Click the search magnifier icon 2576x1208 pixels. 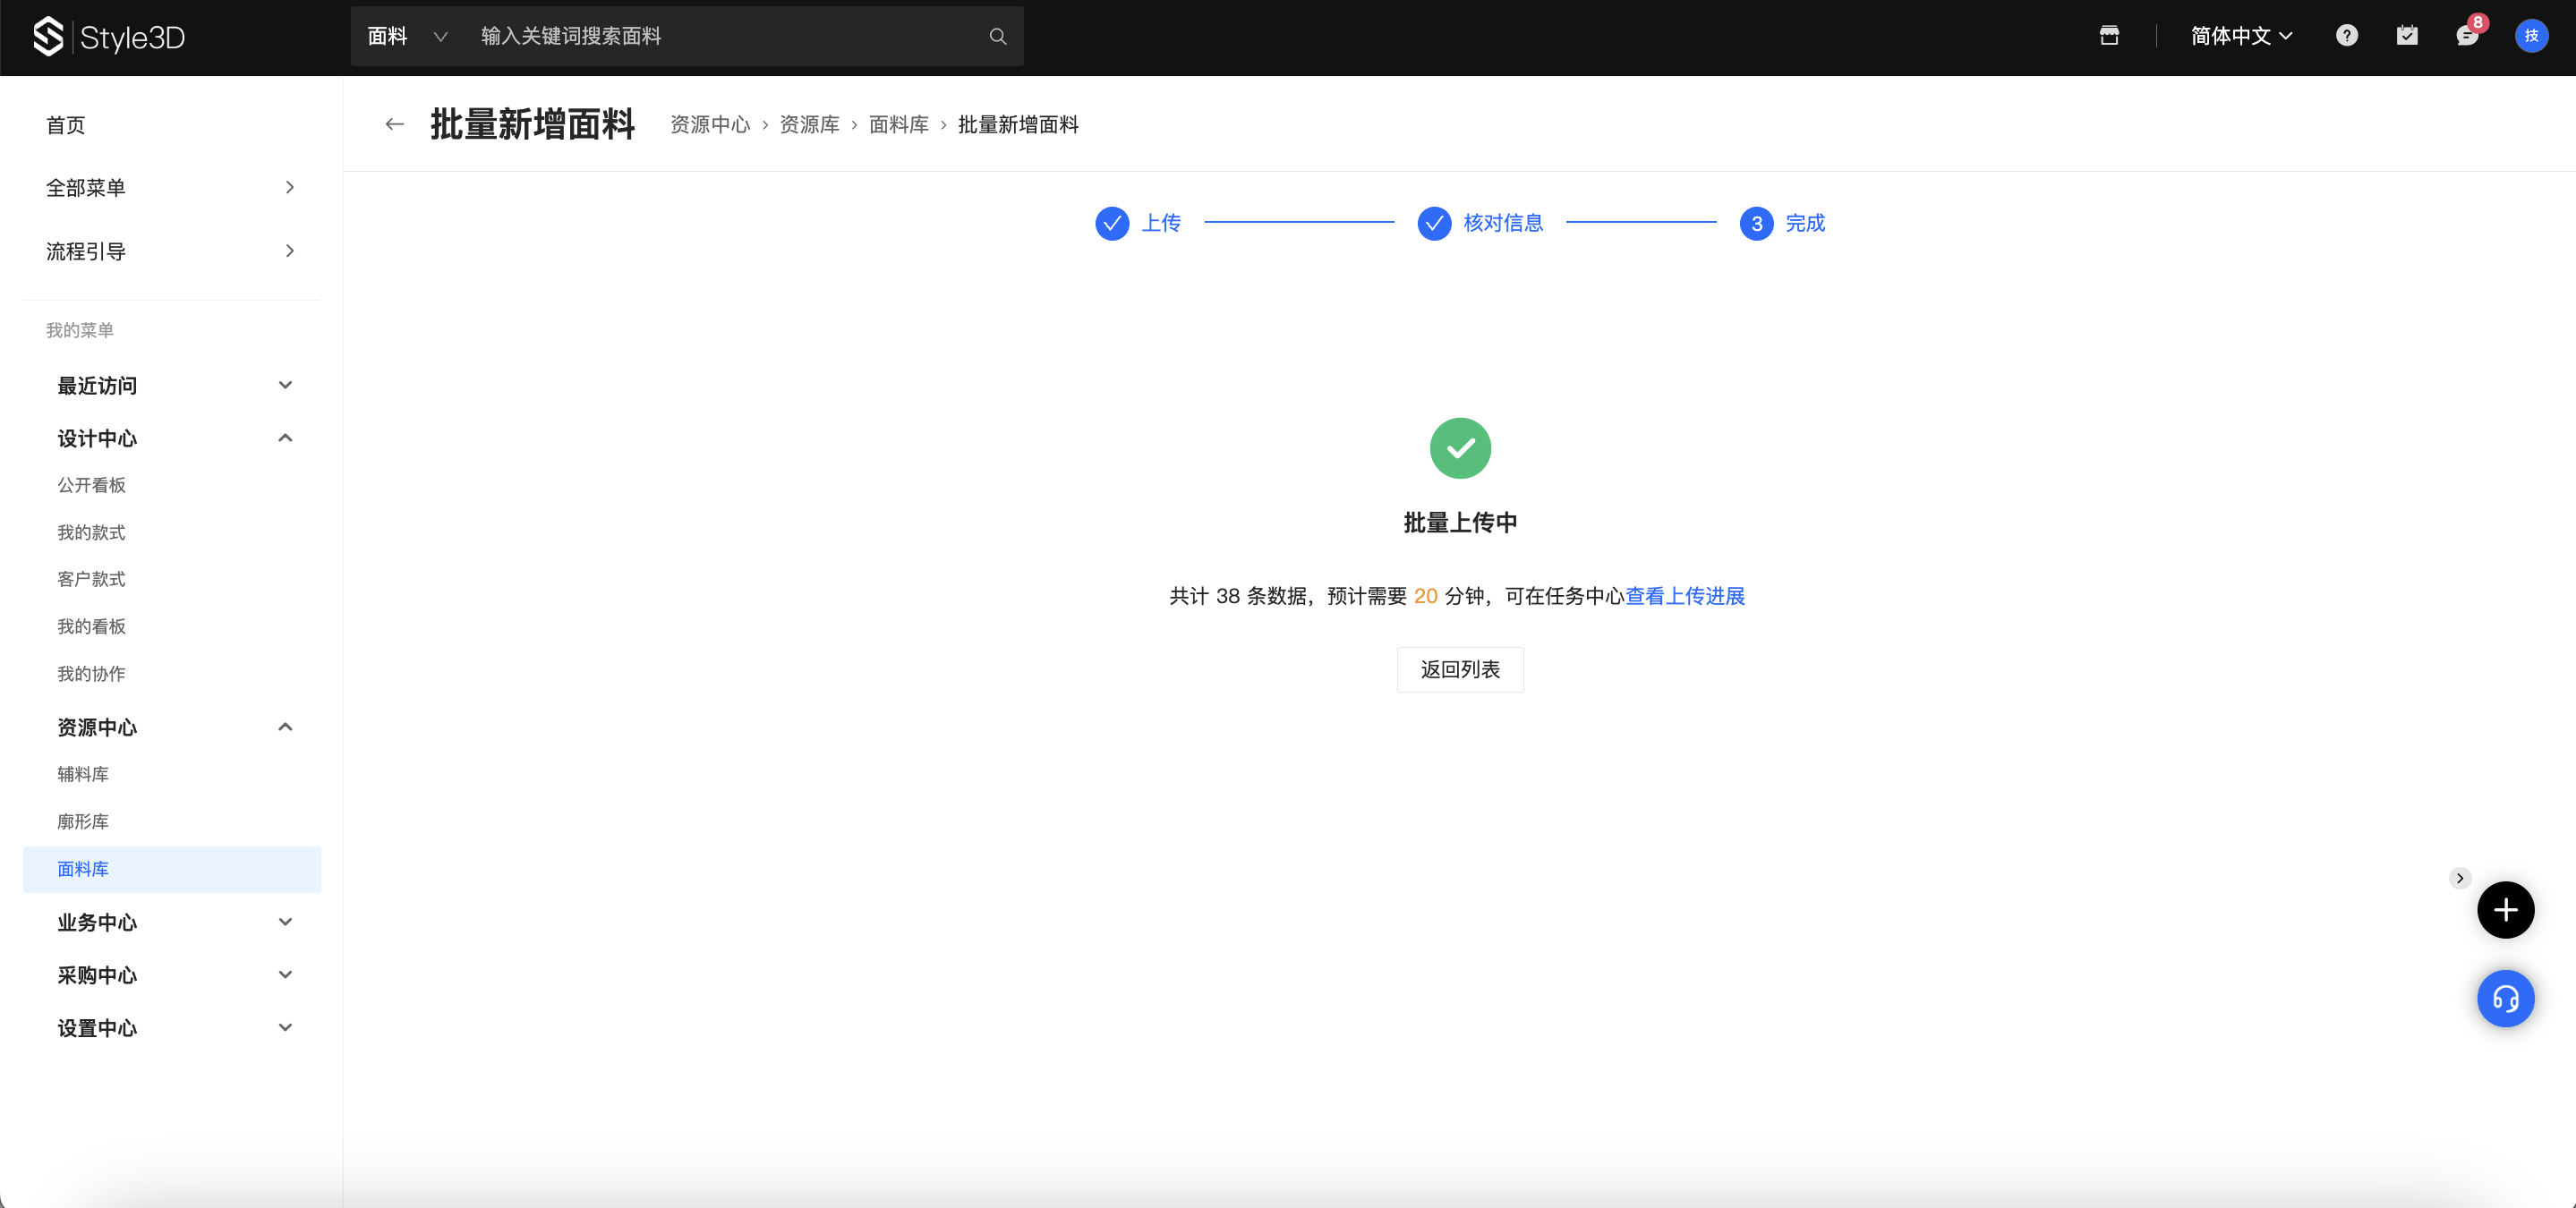click(x=997, y=37)
